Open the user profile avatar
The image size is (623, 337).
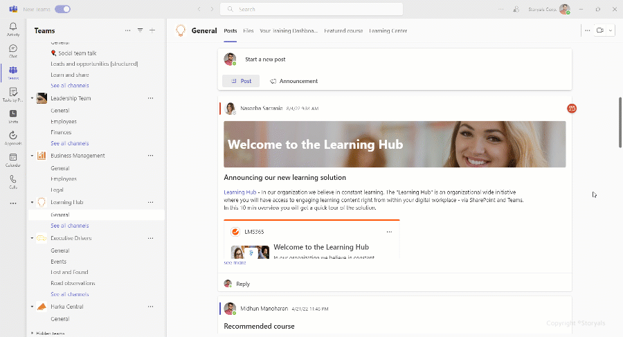(x=565, y=9)
